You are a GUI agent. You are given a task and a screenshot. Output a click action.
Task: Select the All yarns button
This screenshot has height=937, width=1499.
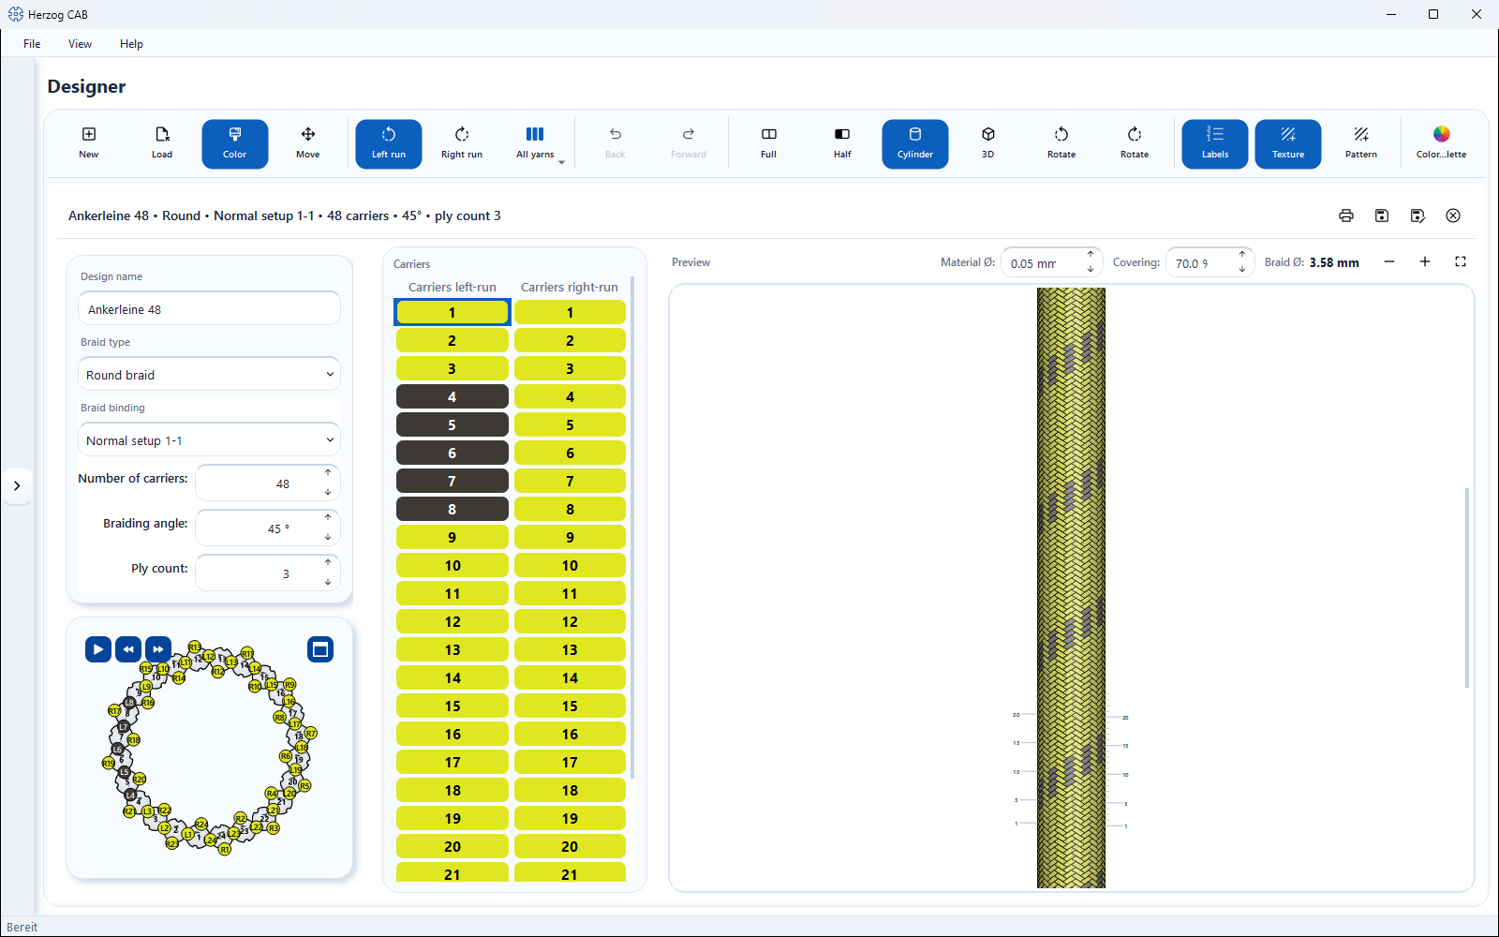point(535,143)
